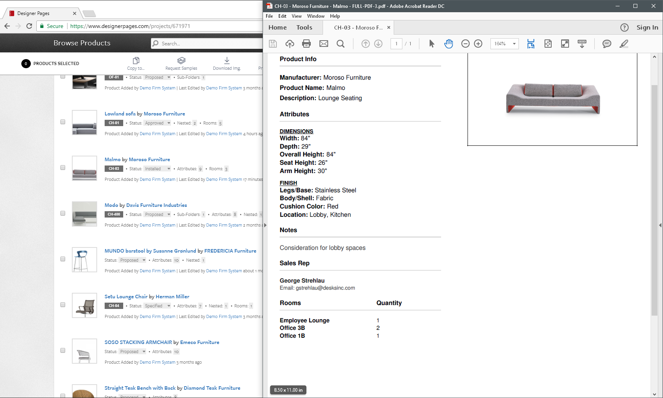Open the FREDERICIA Furniture manufacturer link
This screenshot has height=398, width=663.
tap(230, 251)
